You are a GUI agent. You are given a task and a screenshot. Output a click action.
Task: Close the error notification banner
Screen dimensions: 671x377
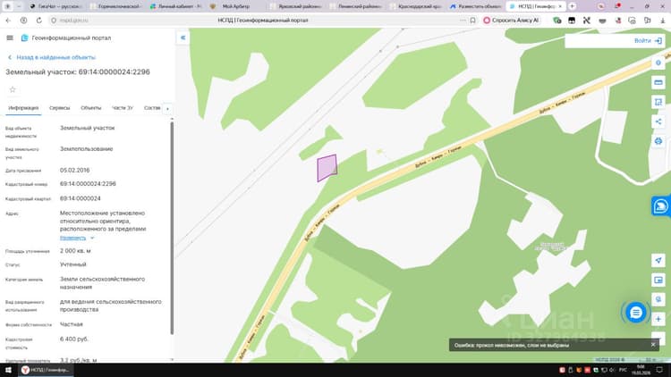pos(653,345)
